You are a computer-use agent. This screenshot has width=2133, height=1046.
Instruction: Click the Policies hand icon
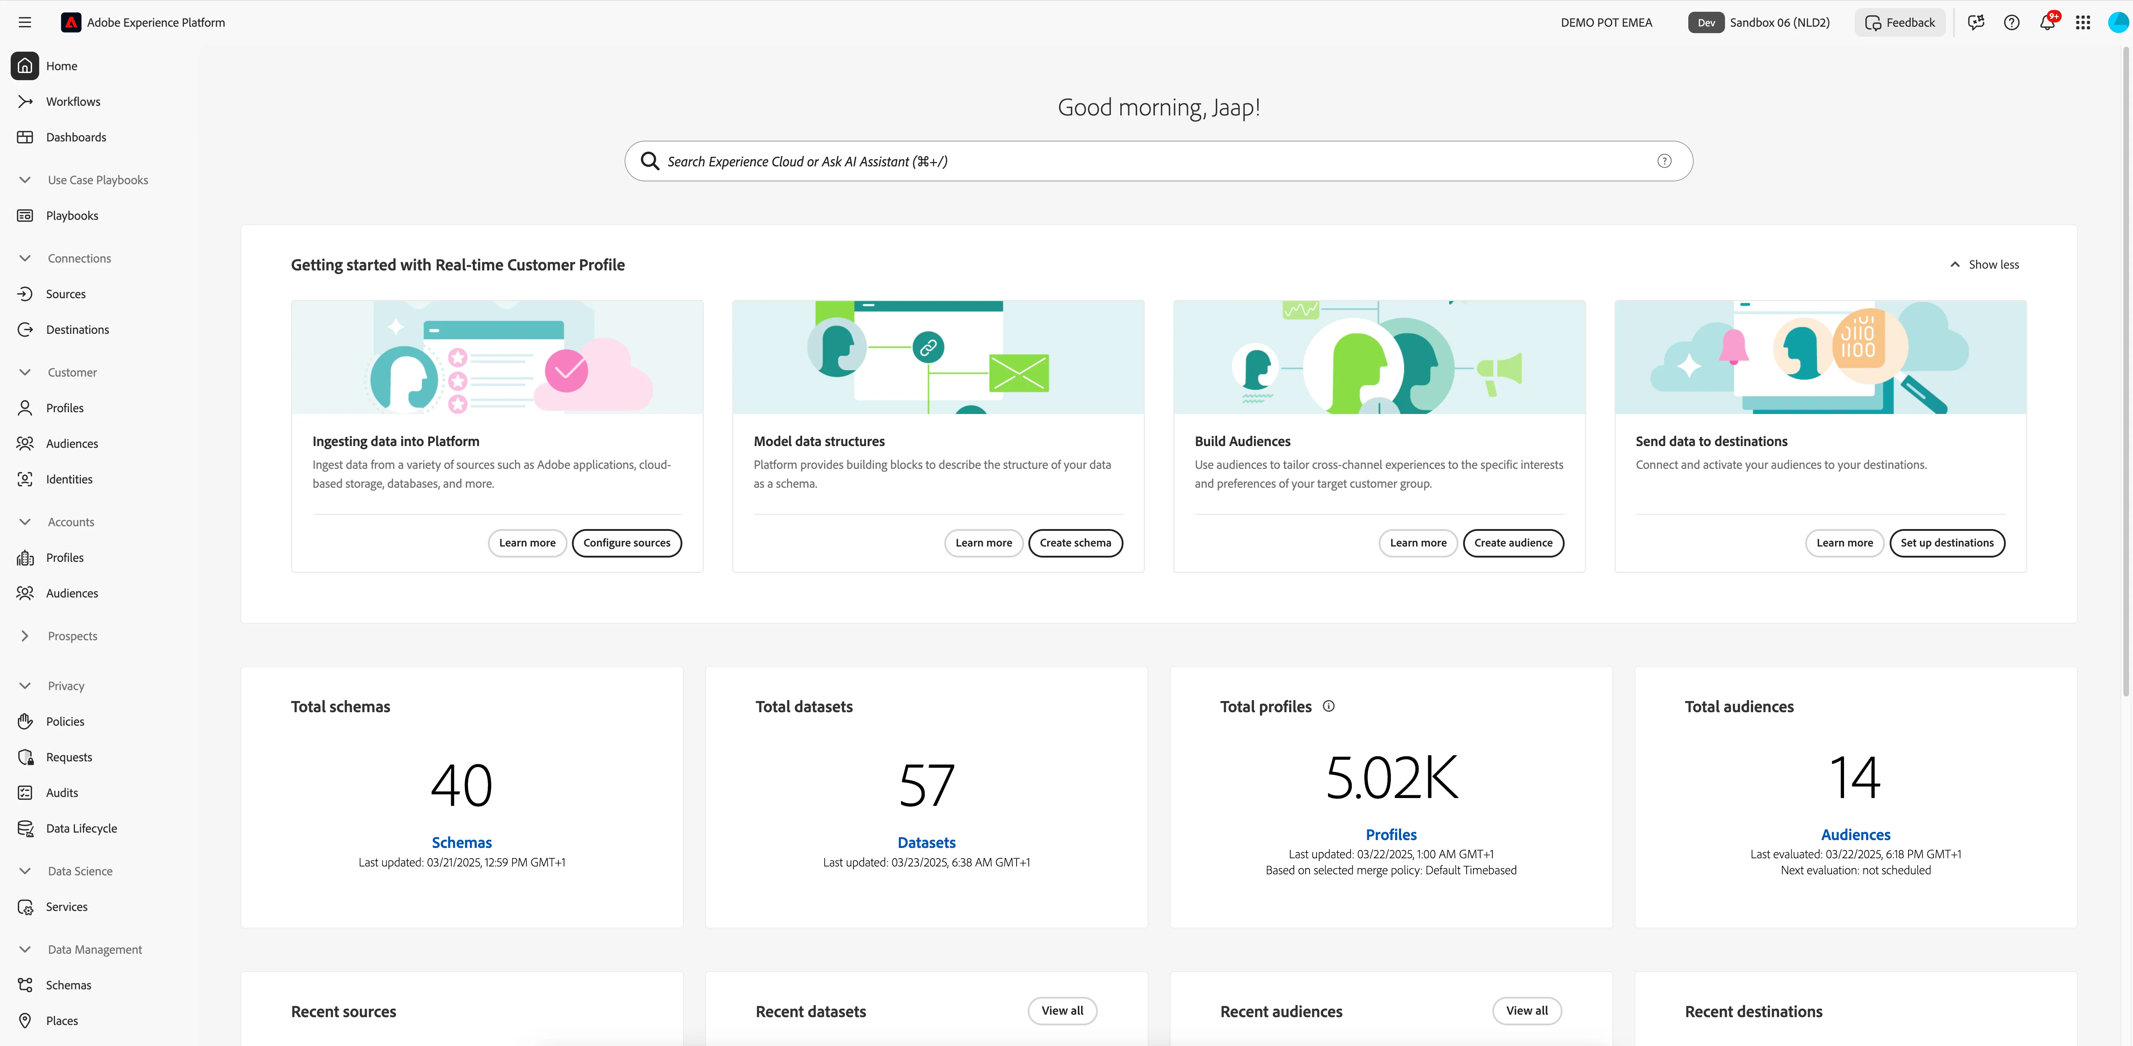click(x=25, y=721)
